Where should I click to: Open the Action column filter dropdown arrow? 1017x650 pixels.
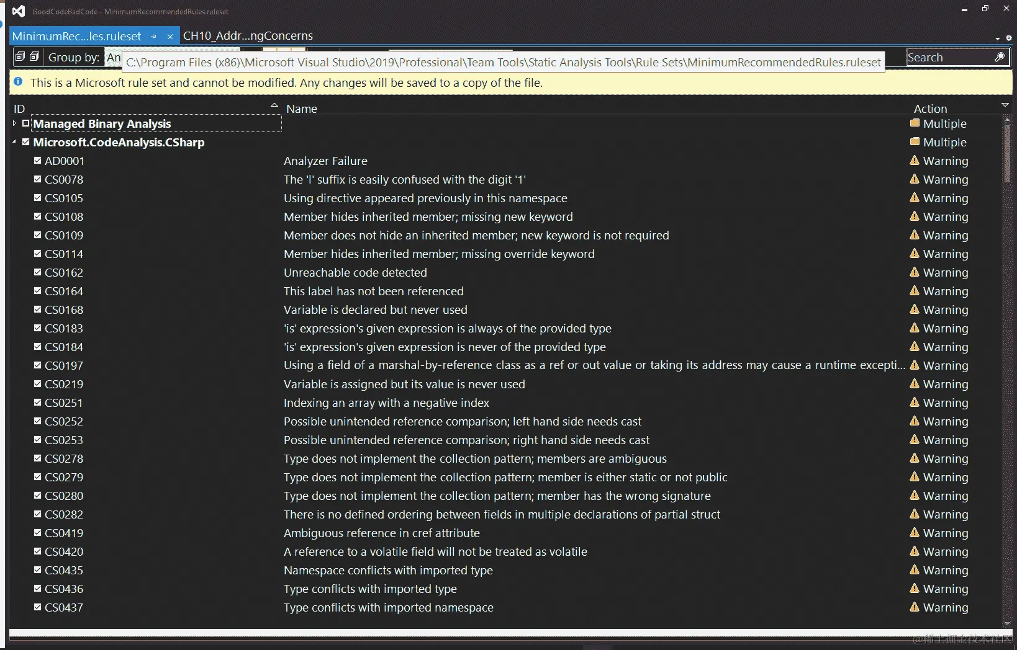click(x=1005, y=105)
